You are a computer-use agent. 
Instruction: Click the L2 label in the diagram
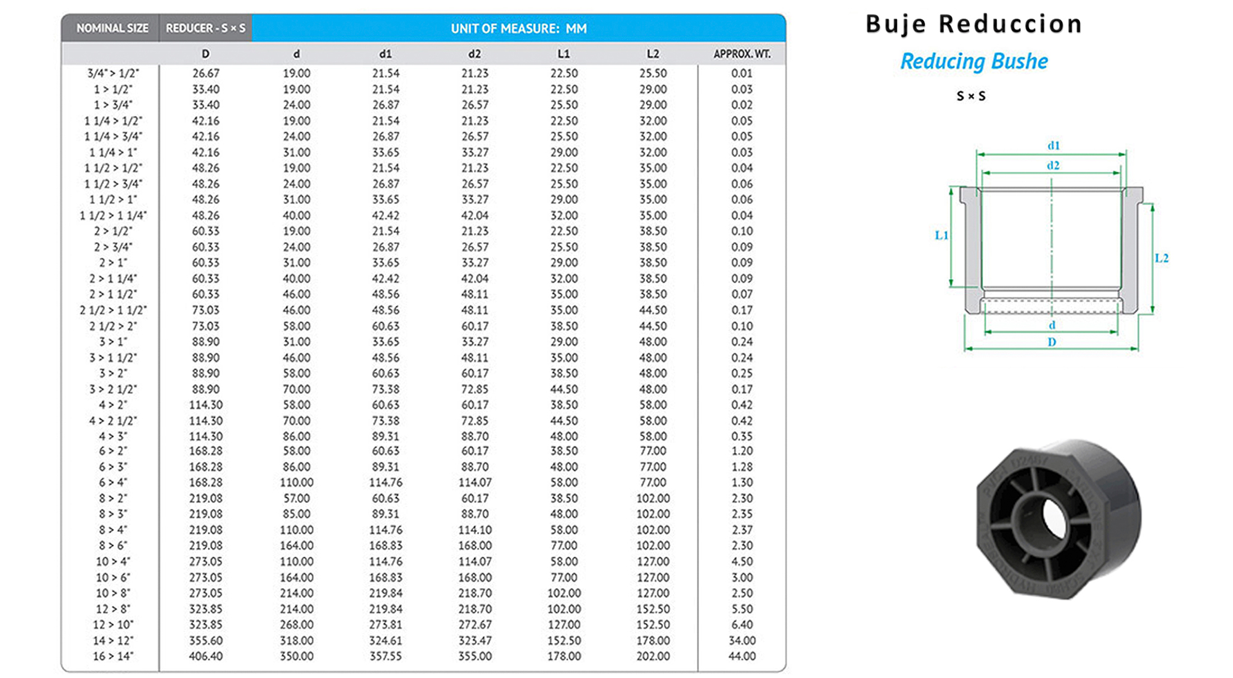[1161, 258]
